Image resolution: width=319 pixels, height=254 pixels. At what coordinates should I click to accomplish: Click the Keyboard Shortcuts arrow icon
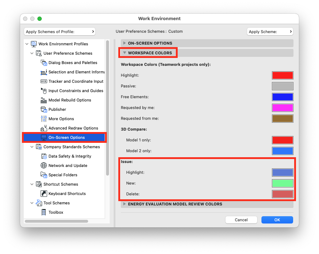[44, 194]
